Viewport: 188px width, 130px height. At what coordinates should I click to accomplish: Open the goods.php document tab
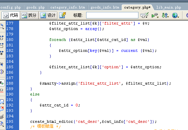36,8
